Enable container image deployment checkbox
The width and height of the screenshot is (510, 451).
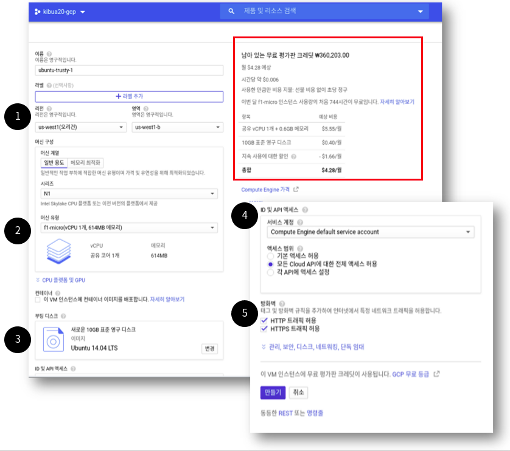click(x=38, y=300)
